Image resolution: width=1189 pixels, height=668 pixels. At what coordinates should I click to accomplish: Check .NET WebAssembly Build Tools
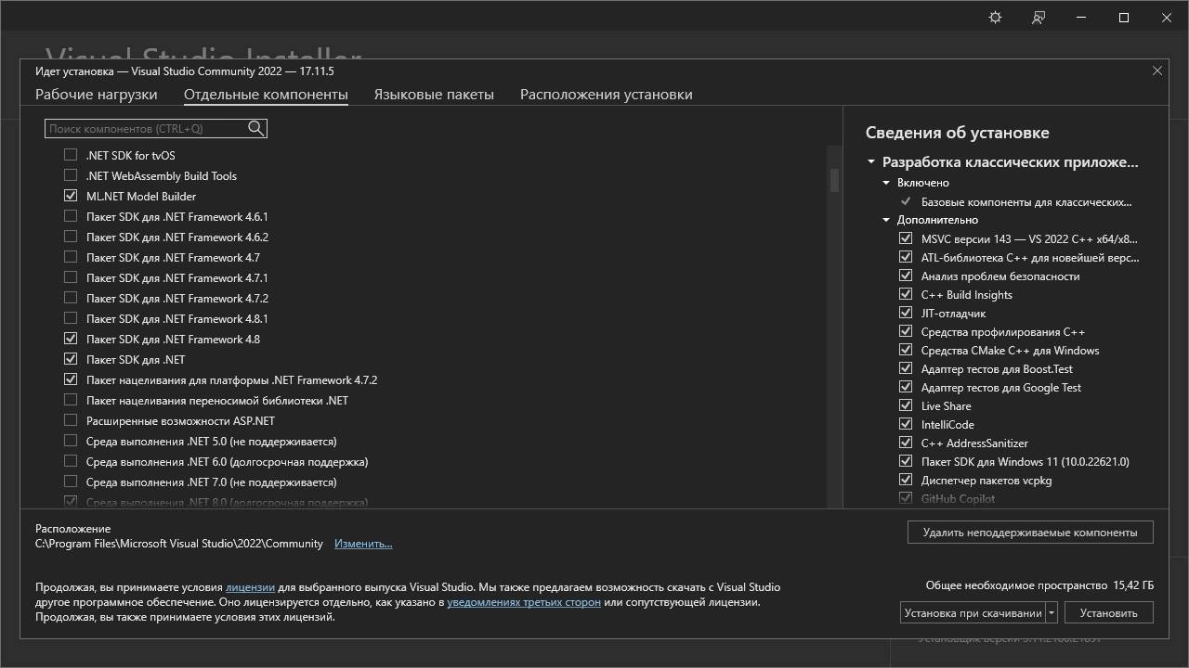[71, 175]
